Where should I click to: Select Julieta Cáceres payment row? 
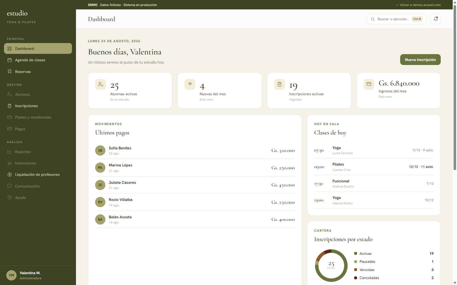coord(195,185)
